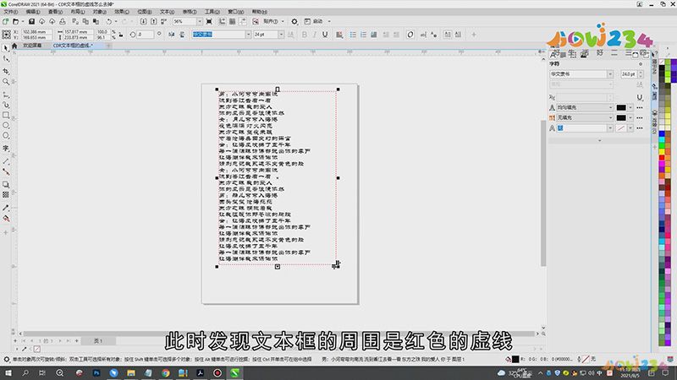
Task: Save the document with floppy icon
Action: click(x=31, y=21)
